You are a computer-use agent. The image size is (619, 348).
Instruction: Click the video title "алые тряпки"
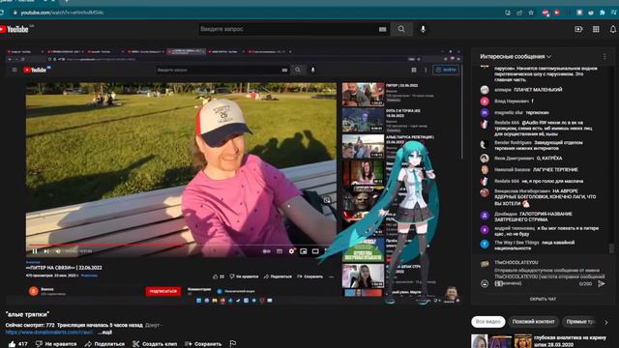coord(27,314)
